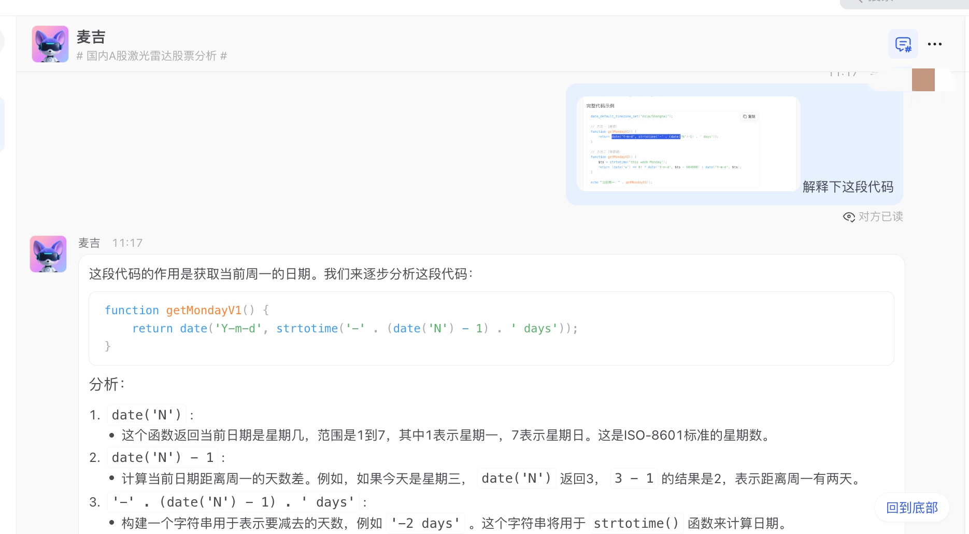The image size is (969, 534).
Task: Click the 麦吉 name in header
Action: [91, 37]
